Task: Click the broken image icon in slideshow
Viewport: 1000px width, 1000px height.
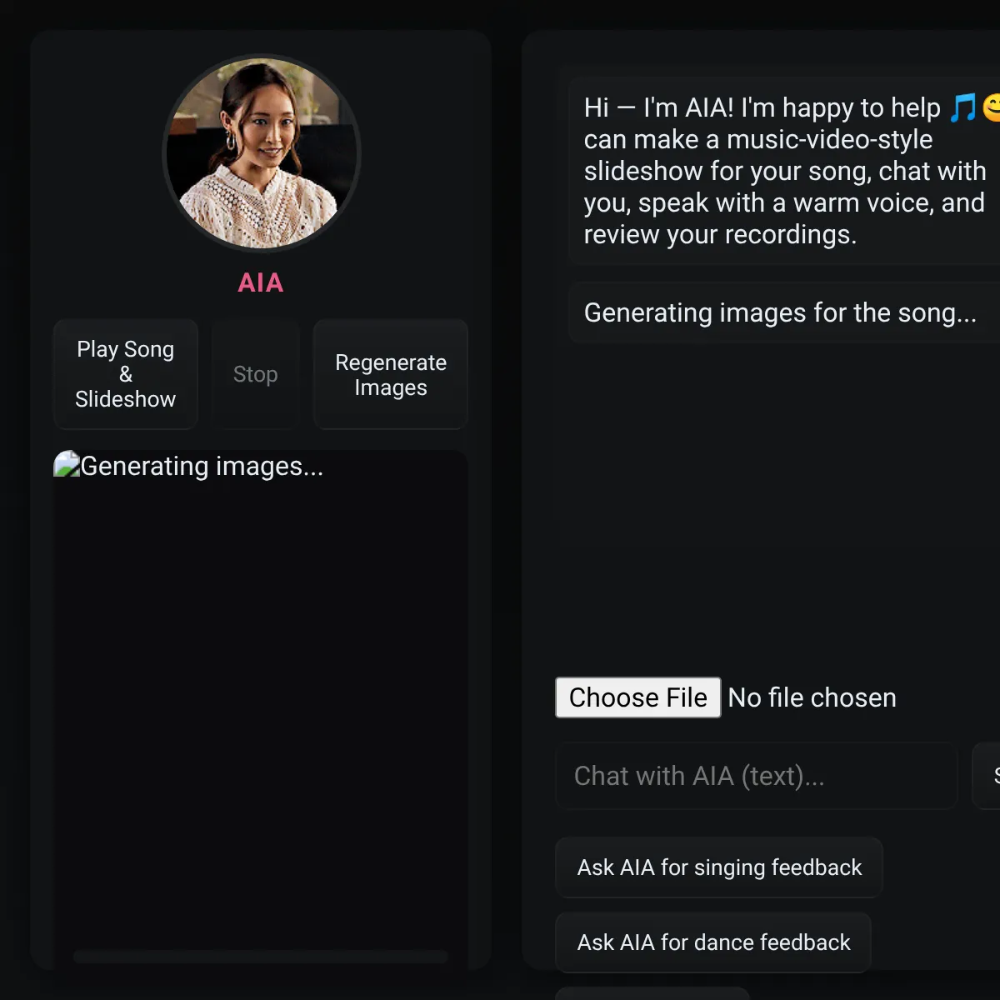Action: pyautogui.click(x=67, y=464)
